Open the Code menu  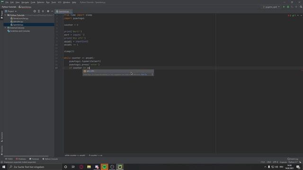pyautogui.click(x=33, y=2)
